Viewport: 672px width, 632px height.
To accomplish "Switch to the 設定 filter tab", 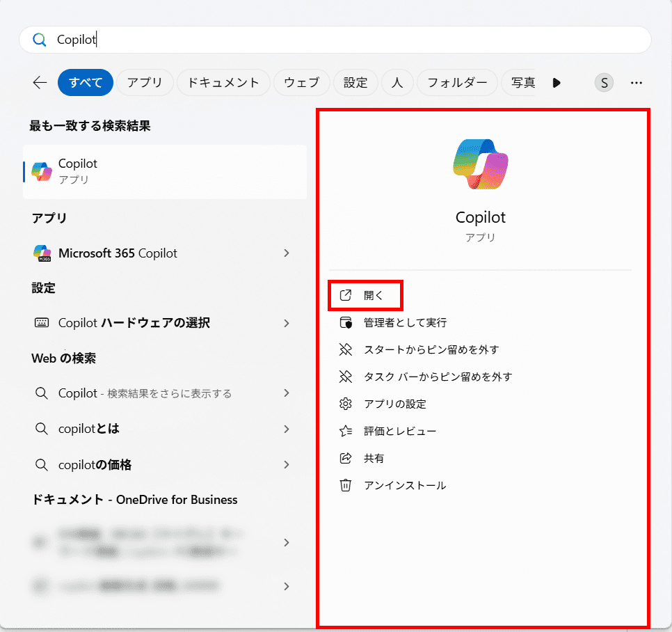I will pos(355,82).
